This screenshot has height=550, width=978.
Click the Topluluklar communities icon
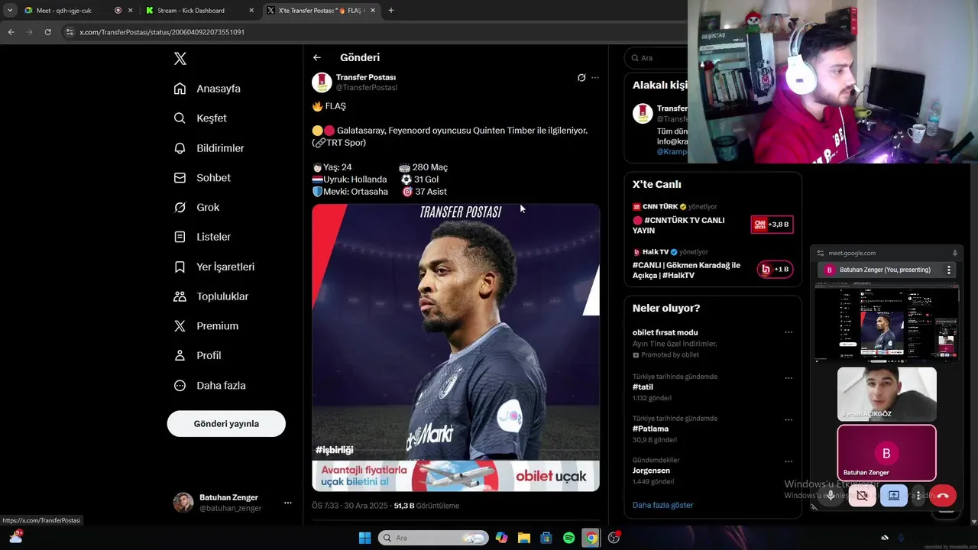tap(180, 296)
